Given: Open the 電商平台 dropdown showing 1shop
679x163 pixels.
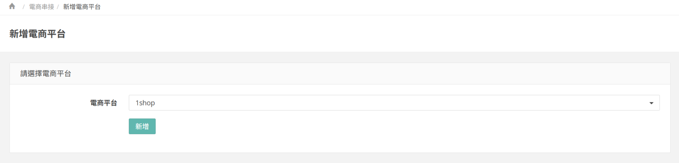Looking at the screenshot, I should coord(394,103).
